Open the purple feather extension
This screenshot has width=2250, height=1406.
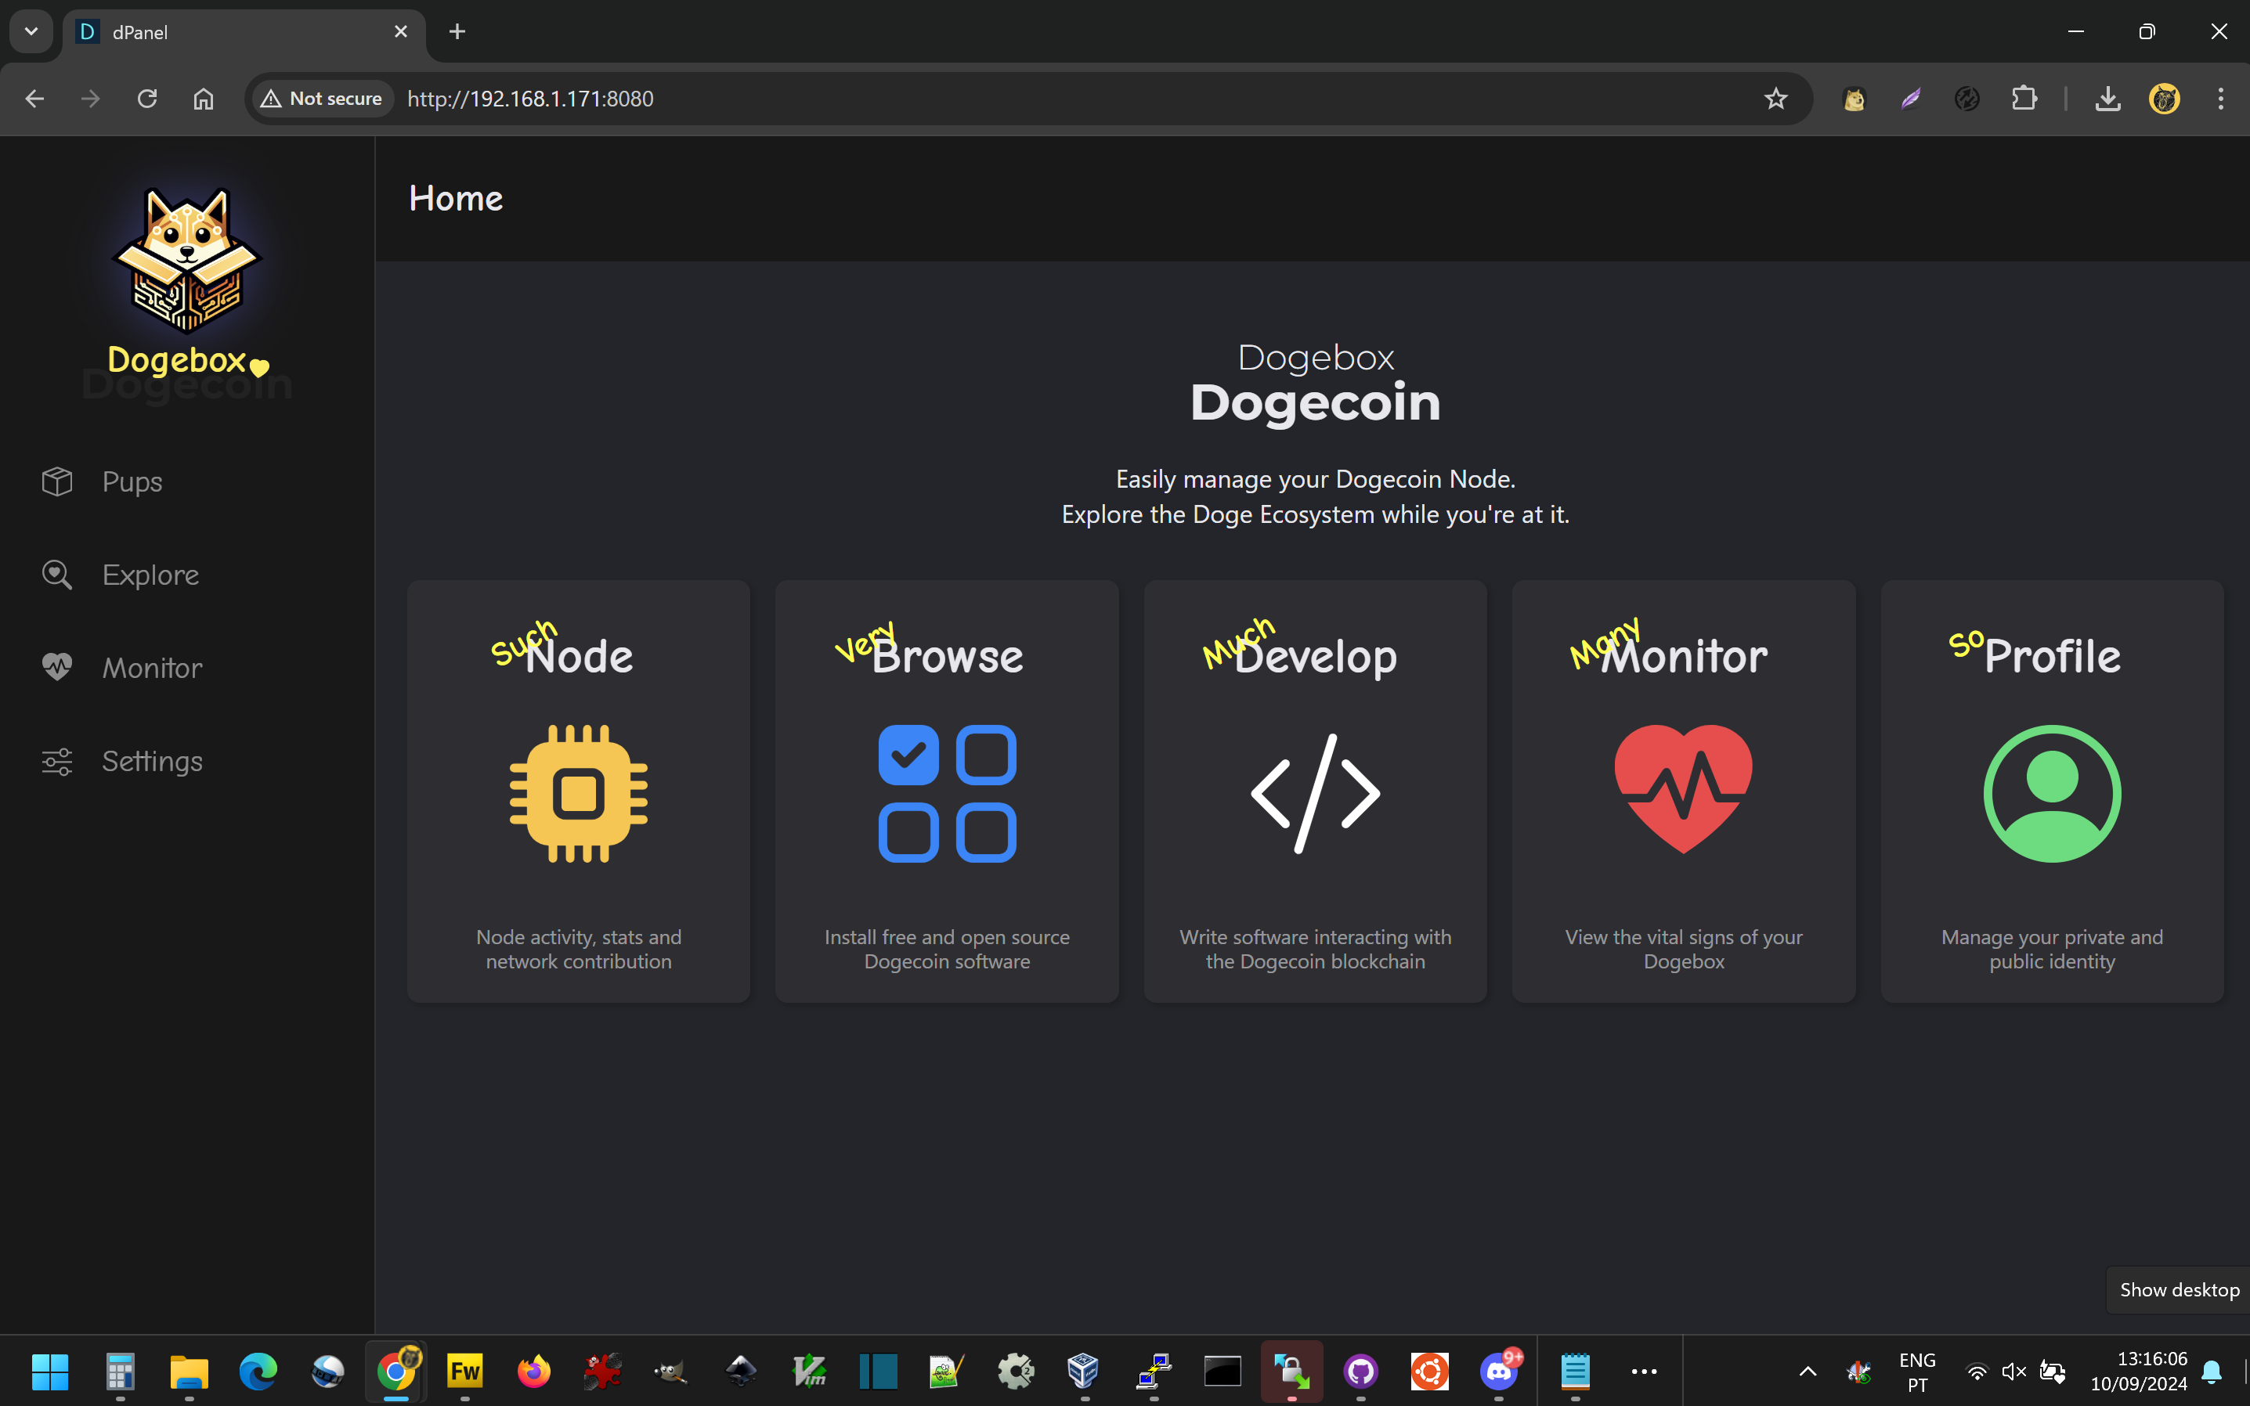(1910, 99)
